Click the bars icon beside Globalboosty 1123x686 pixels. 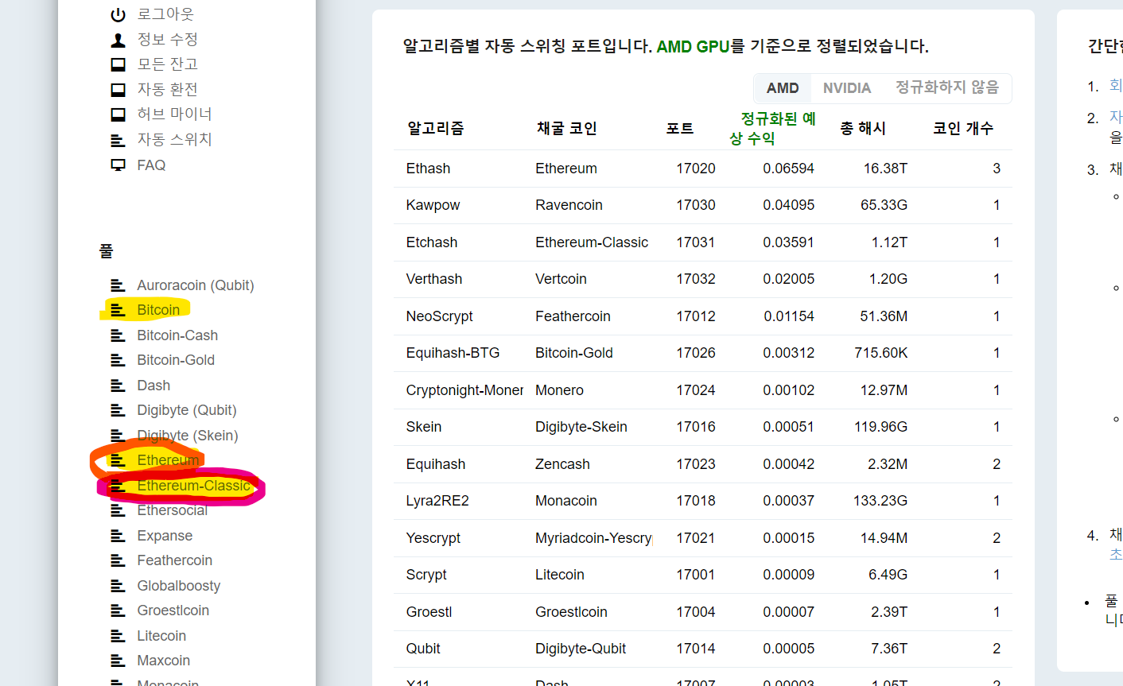118,586
